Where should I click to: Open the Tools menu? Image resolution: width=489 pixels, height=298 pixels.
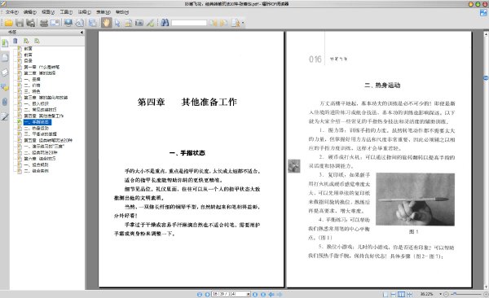coord(66,12)
